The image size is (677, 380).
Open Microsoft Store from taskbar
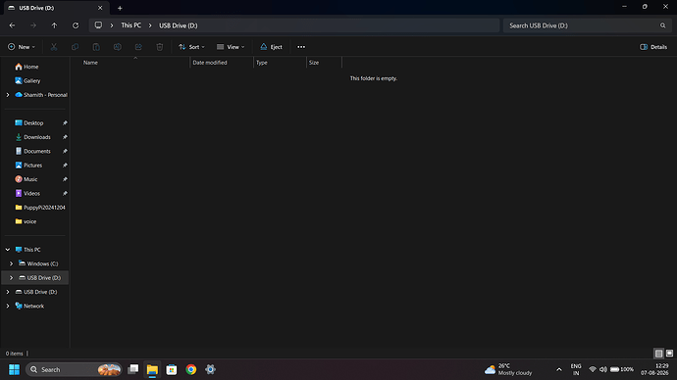[x=172, y=369]
